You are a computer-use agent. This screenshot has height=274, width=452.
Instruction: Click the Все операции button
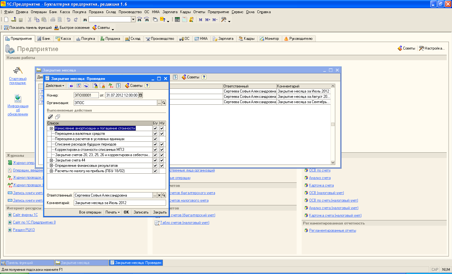pyautogui.click(x=90, y=212)
